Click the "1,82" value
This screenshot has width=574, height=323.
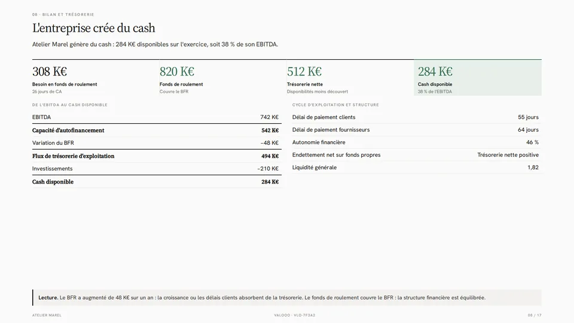coord(533,167)
